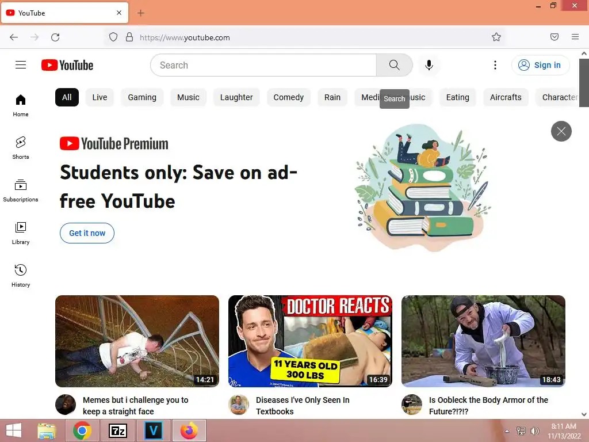Launch File Explorer from taskbar

click(x=47, y=430)
